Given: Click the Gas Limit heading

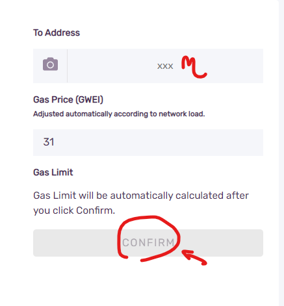Looking at the screenshot, I should (x=53, y=172).
